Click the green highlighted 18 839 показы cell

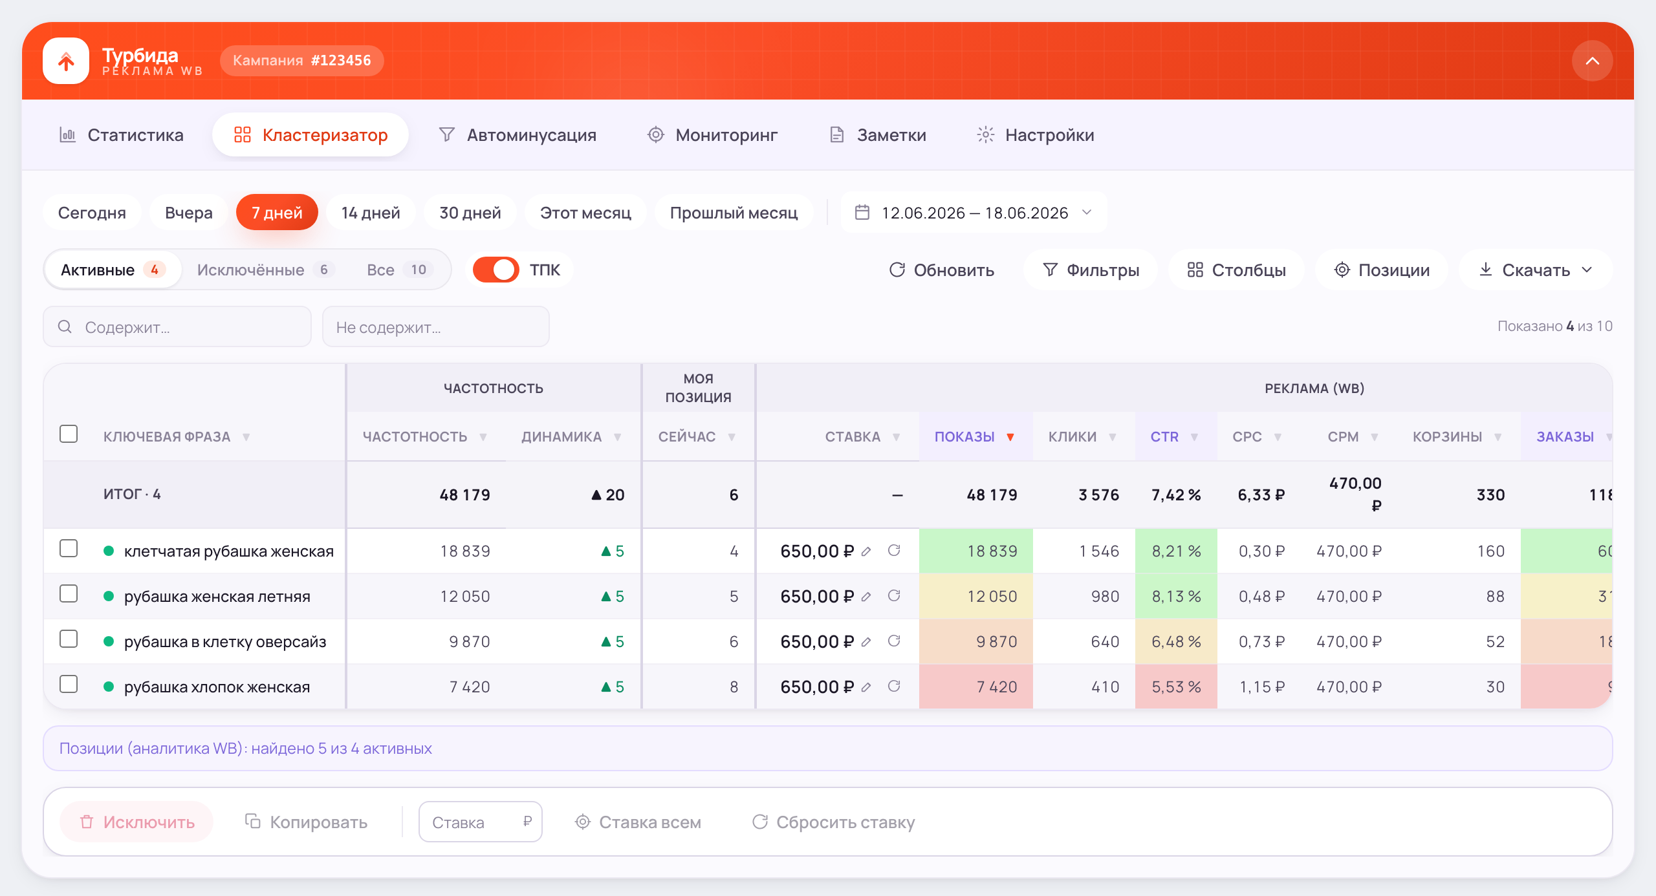pyautogui.click(x=975, y=551)
